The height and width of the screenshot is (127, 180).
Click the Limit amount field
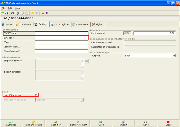[154, 33]
